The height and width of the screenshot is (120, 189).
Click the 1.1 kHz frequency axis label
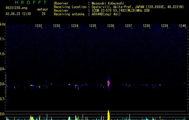2,39
